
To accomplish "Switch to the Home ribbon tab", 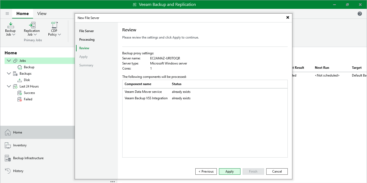I will click(23, 14).
